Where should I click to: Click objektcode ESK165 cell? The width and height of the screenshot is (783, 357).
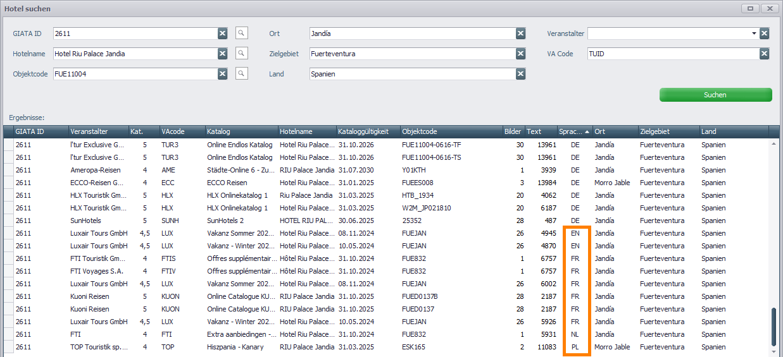[451, 347]
